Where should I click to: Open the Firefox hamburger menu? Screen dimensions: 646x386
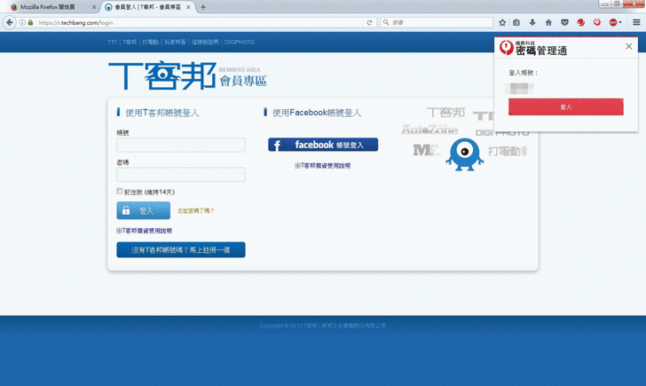click(636, 23)
